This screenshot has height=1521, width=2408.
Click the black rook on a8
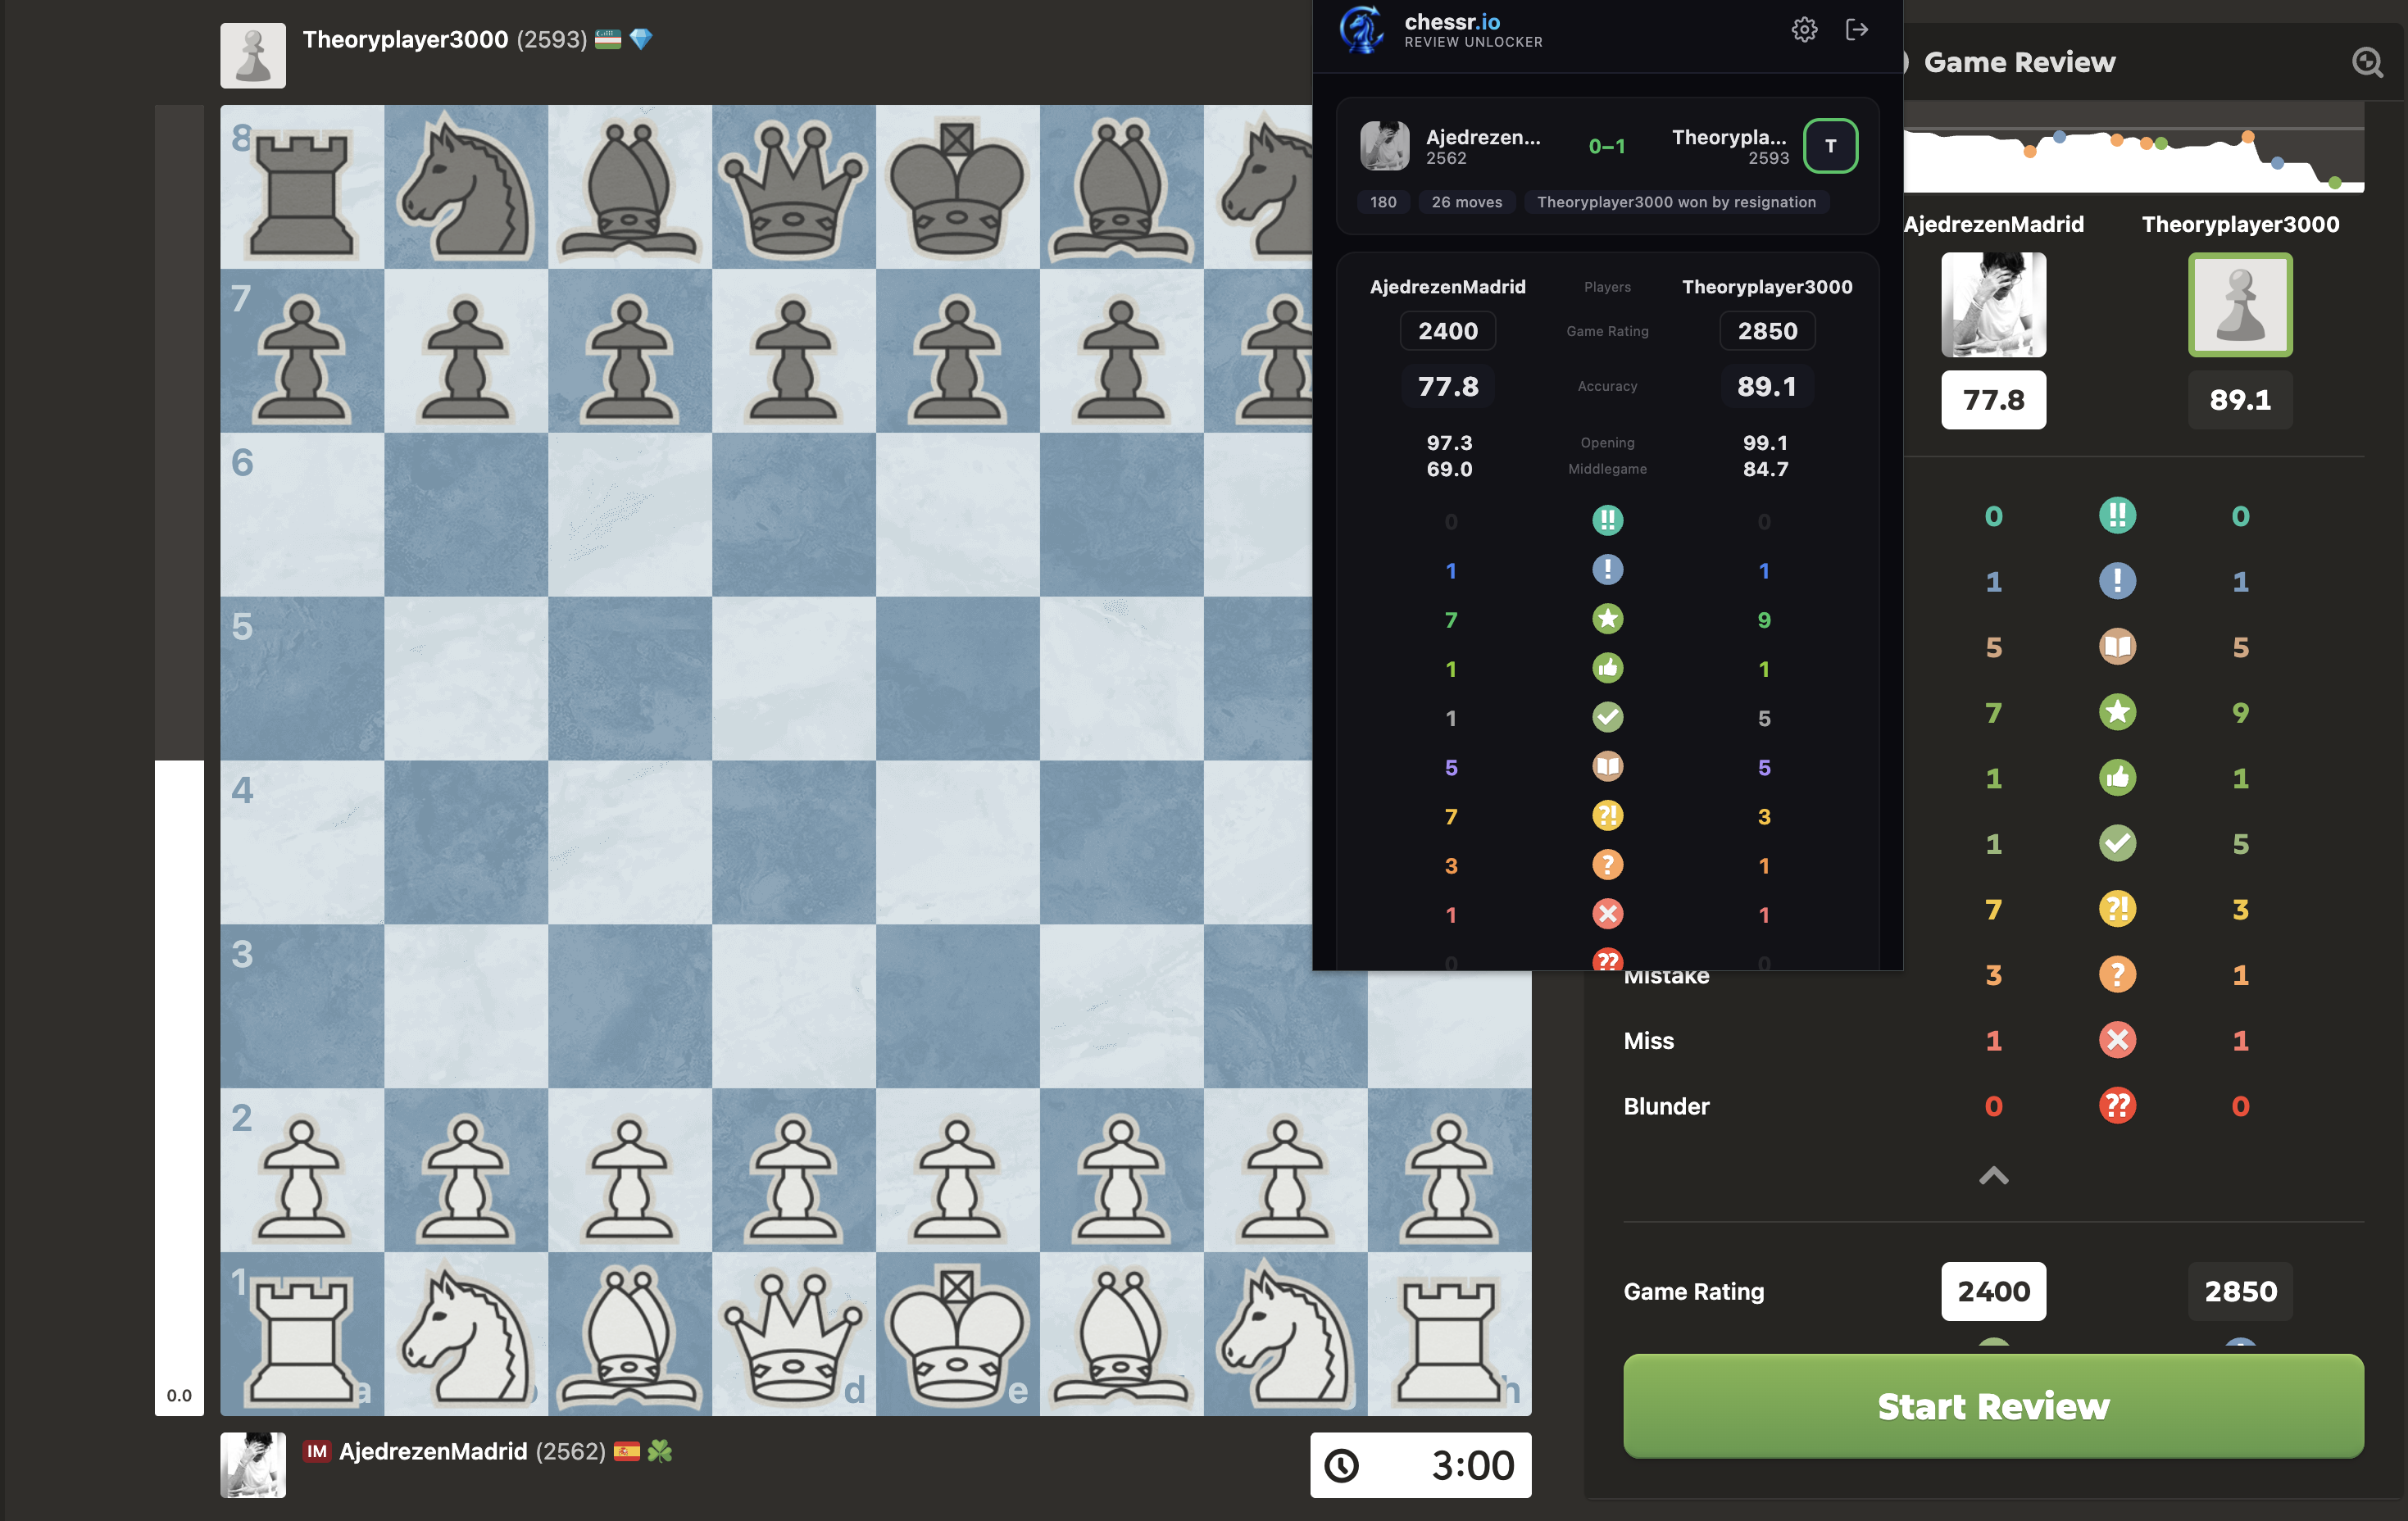(302, 187)
